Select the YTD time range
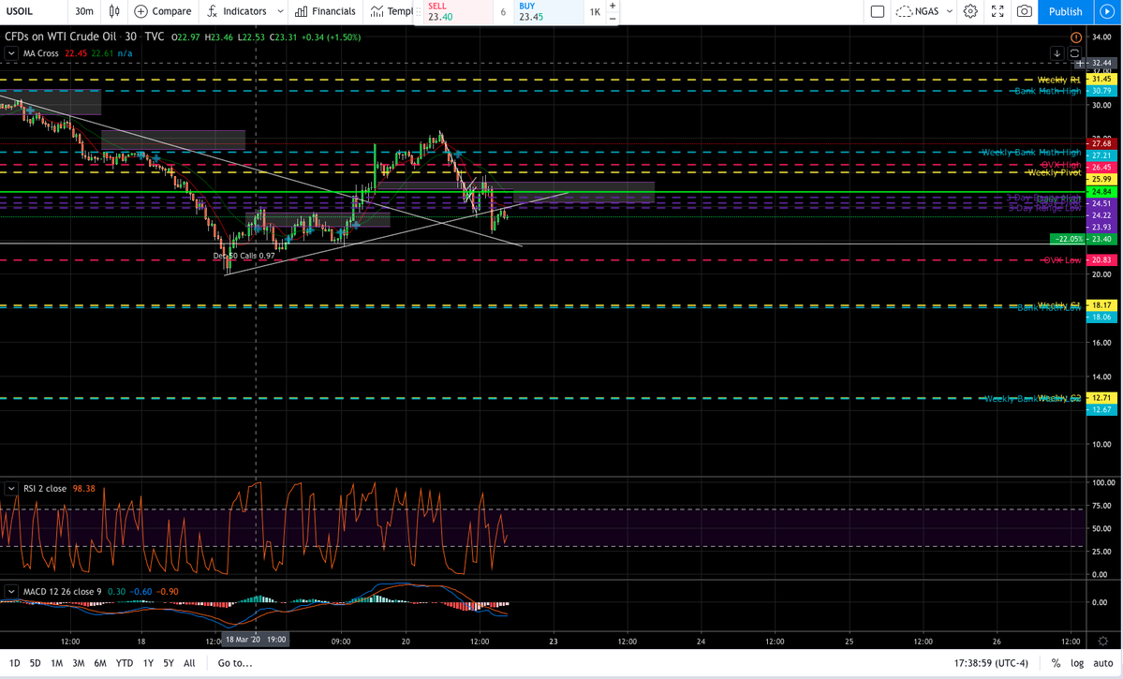Viewport: 1123px width, 679px height. pos(124,663)
